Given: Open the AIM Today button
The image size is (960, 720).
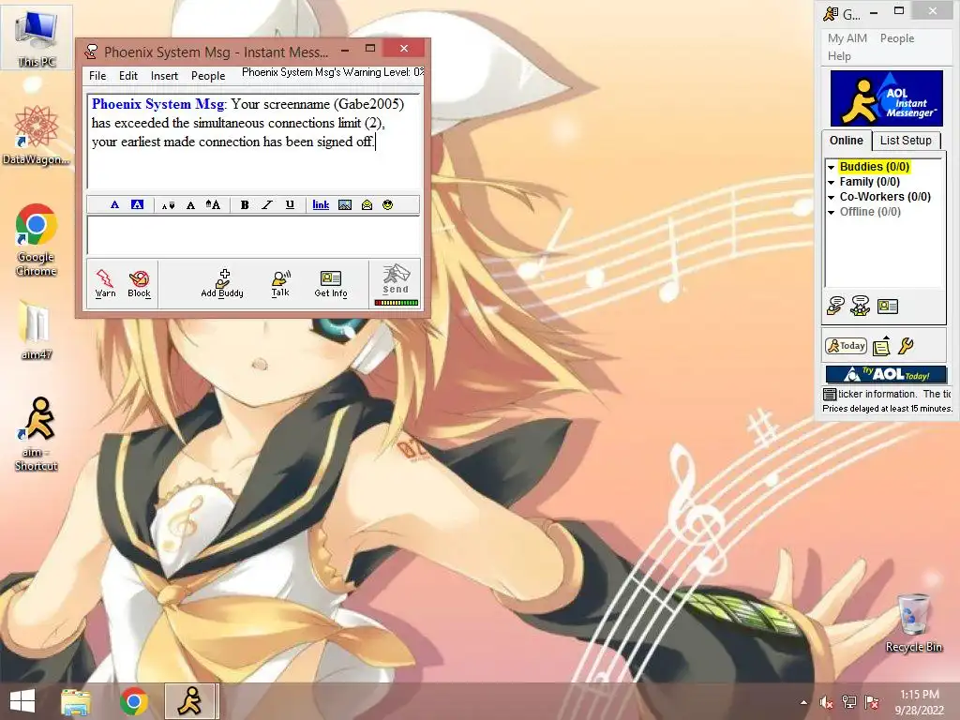Looking at the screenshot, I should click(x=847, y=346).
